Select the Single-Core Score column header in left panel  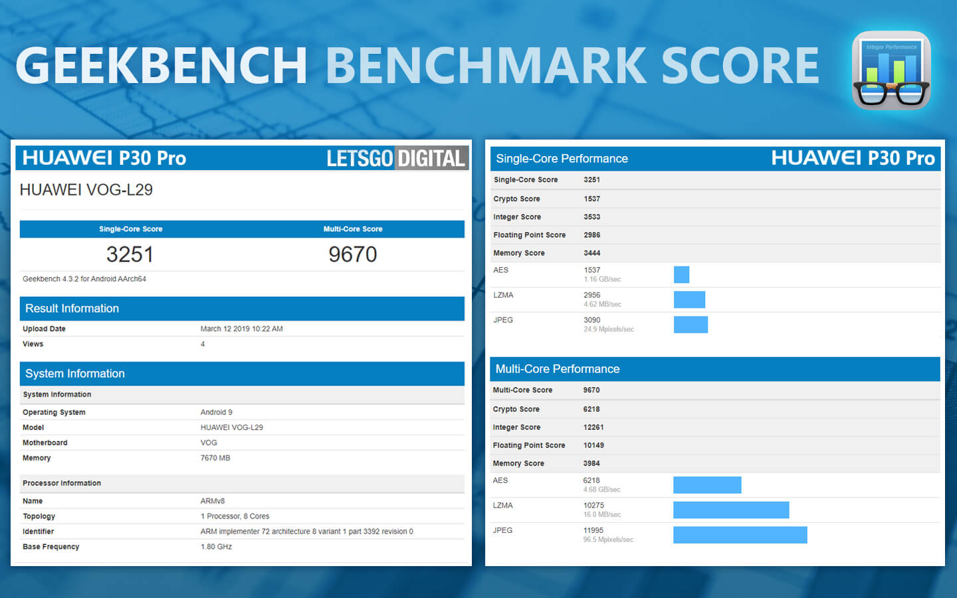tap(131, 229)
